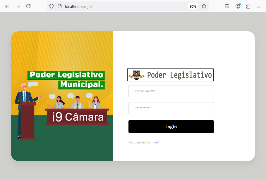Open the browser hamburger menu
The image size is (266, 180).
tap(258, 6)
